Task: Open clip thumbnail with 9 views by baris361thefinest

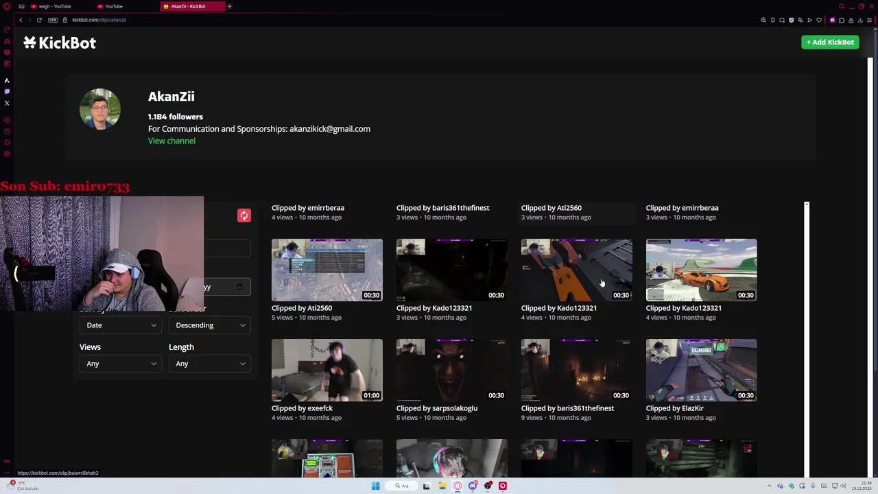Action: 576,370
